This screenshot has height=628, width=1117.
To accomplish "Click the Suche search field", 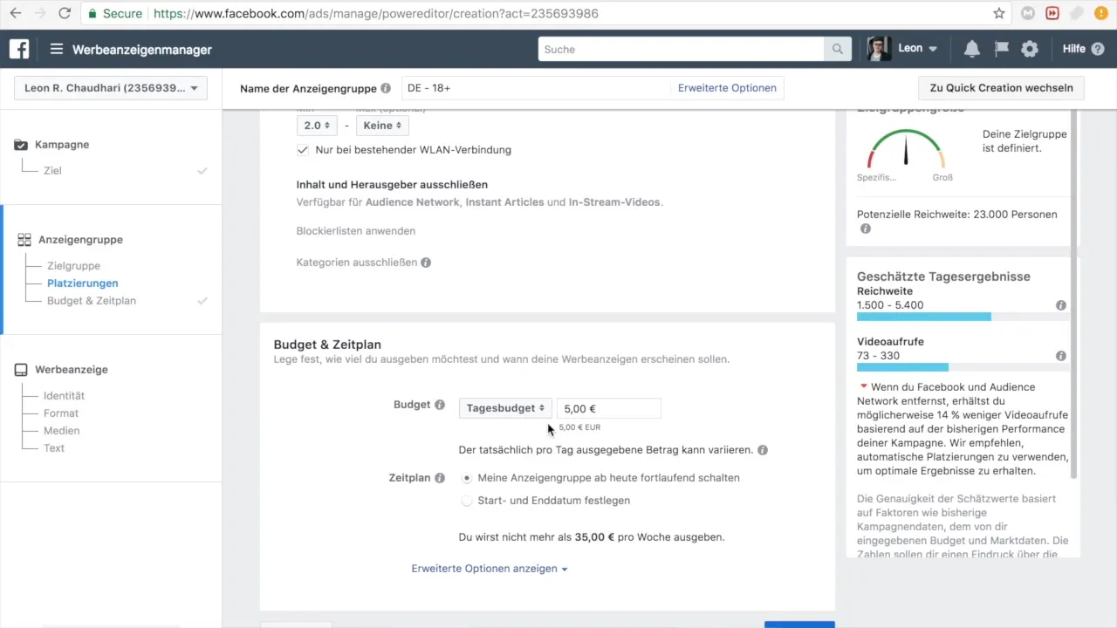I will [x=682, y=50].
